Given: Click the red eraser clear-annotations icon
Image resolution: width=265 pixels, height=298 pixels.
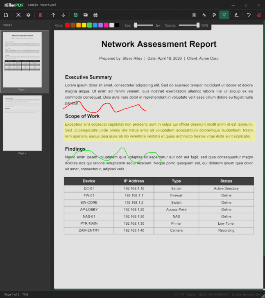Looking at the screenshot, I should [259, 15].
